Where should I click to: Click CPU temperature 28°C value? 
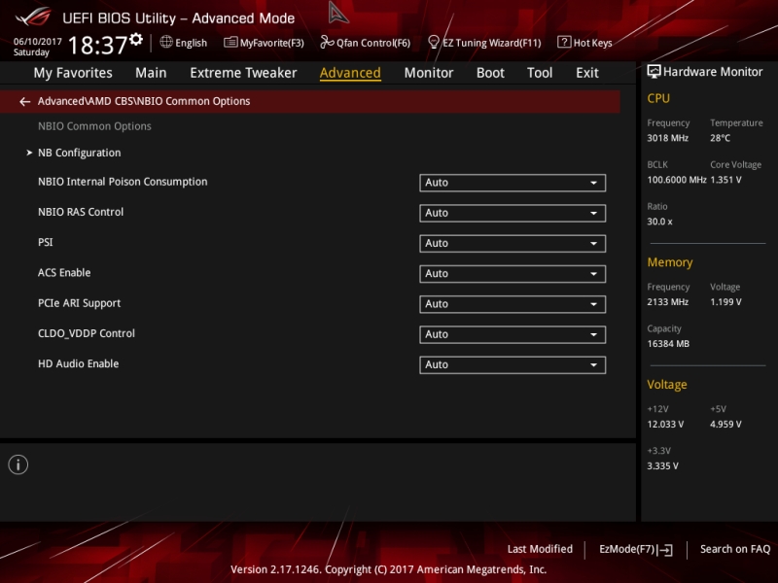pos(720,138)
